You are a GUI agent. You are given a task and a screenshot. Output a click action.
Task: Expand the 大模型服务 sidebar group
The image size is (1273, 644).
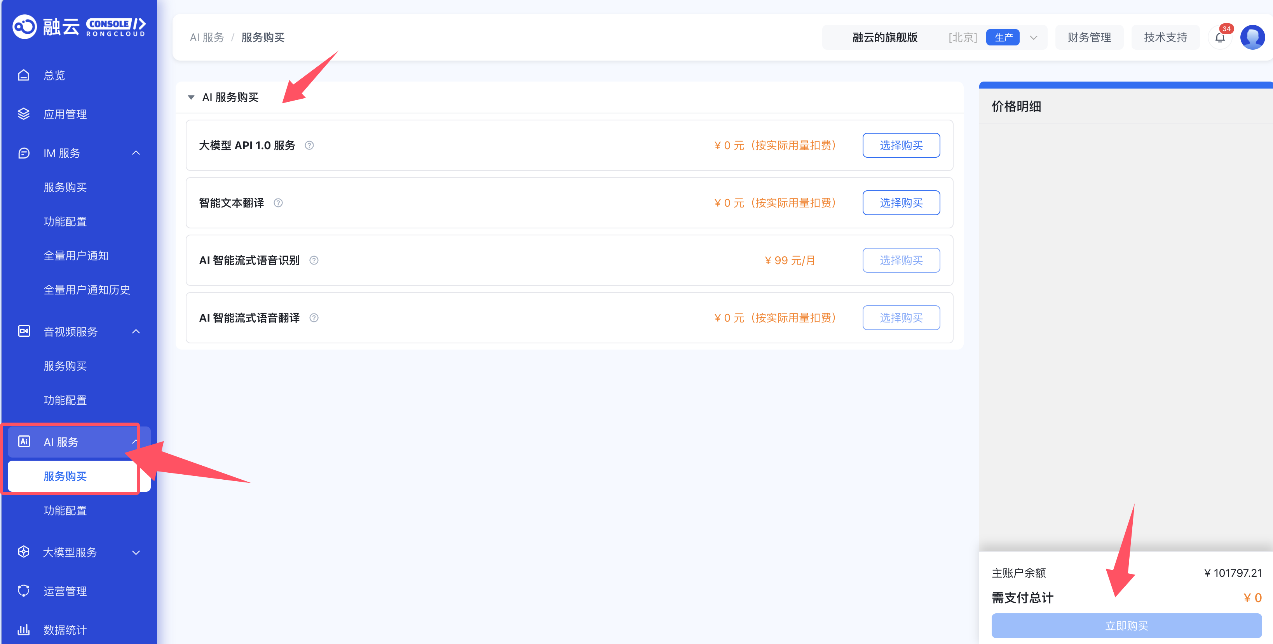pyautogui.click(x=136, y=552)
